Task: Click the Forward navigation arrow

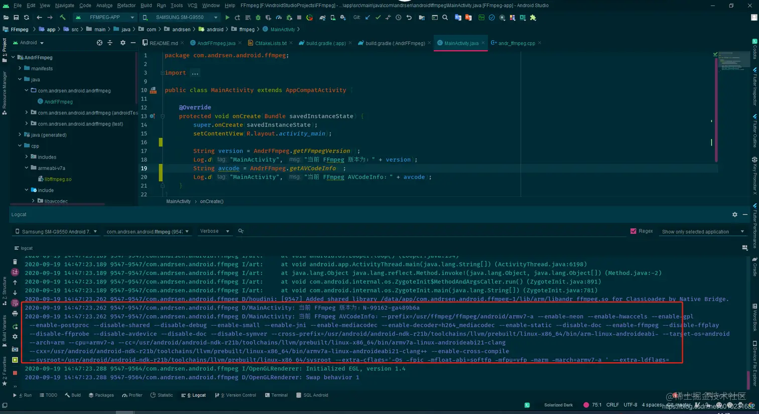Action: click(x=50, y=18)
